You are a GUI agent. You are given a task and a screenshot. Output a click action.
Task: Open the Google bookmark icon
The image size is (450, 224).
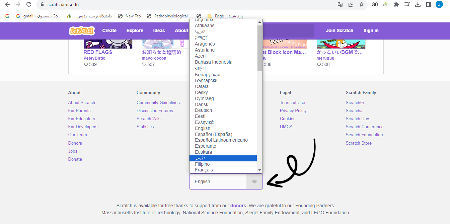click(x=7, y=16)
